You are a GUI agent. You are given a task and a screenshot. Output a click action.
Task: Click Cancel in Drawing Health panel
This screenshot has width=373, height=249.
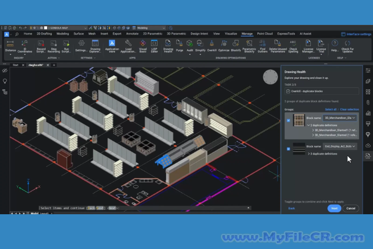(351, 209)
